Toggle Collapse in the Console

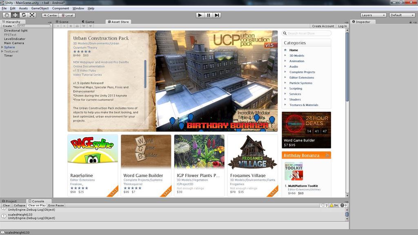(x=20, y=206)
